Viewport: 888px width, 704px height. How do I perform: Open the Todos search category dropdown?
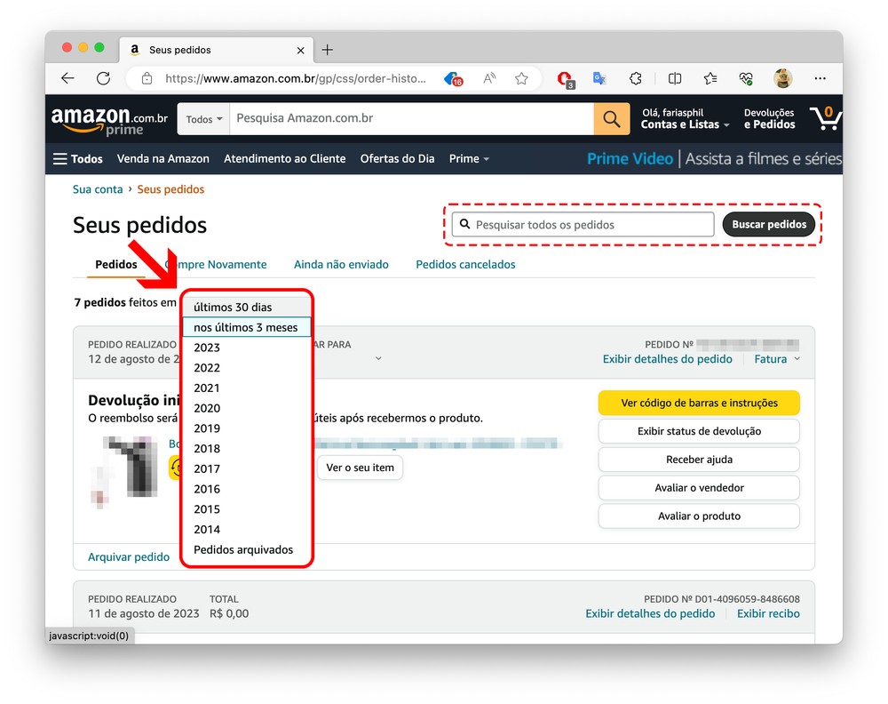tap(204, 119)
